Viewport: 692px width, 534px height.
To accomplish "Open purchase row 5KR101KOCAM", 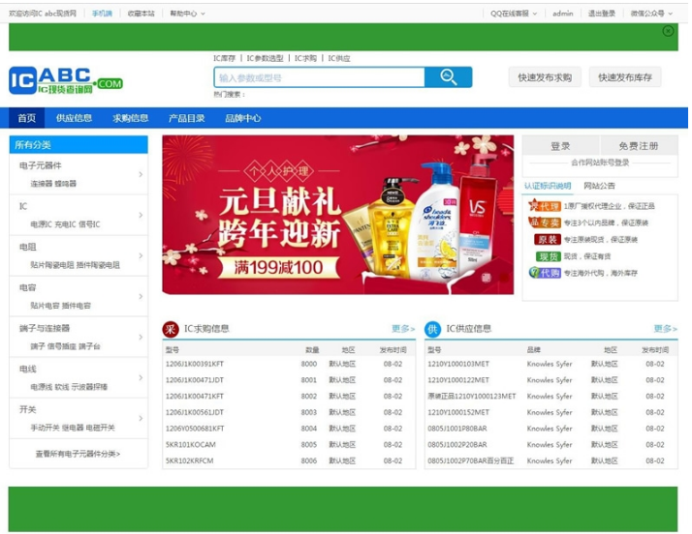I will point(289,445).
